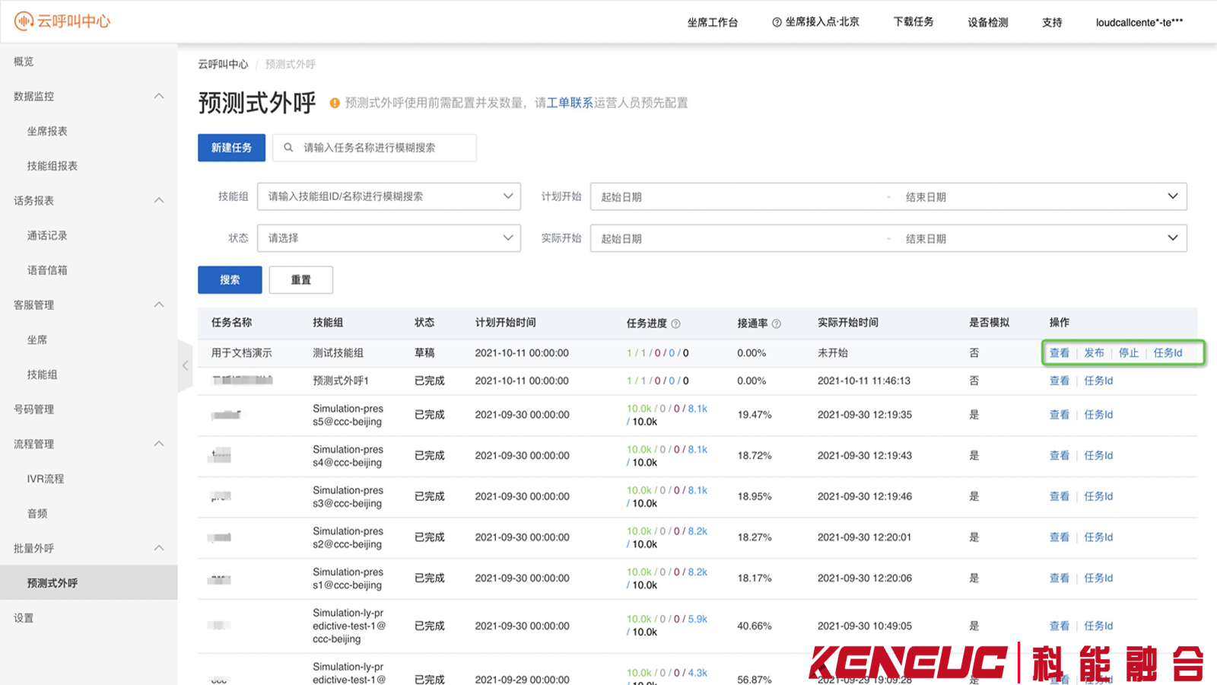The height and width of the screenshot is (685, 1217).
Task: Click the 云呼叫中心 logo icon
Action: pos(24,21)
